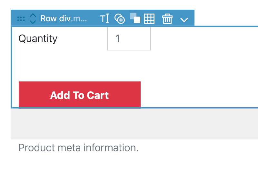
Task: Click the white 'Add To Cart' text label
Action: [79, 95]
